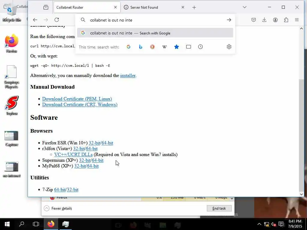Click the Firefox taskbar button
This screenshot has width=307, height=230.
[51, 224]
